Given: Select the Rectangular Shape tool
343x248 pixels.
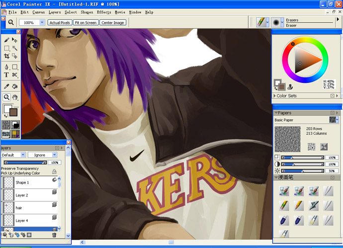Looking at the screenshot, I should click(x=14, y=67).
